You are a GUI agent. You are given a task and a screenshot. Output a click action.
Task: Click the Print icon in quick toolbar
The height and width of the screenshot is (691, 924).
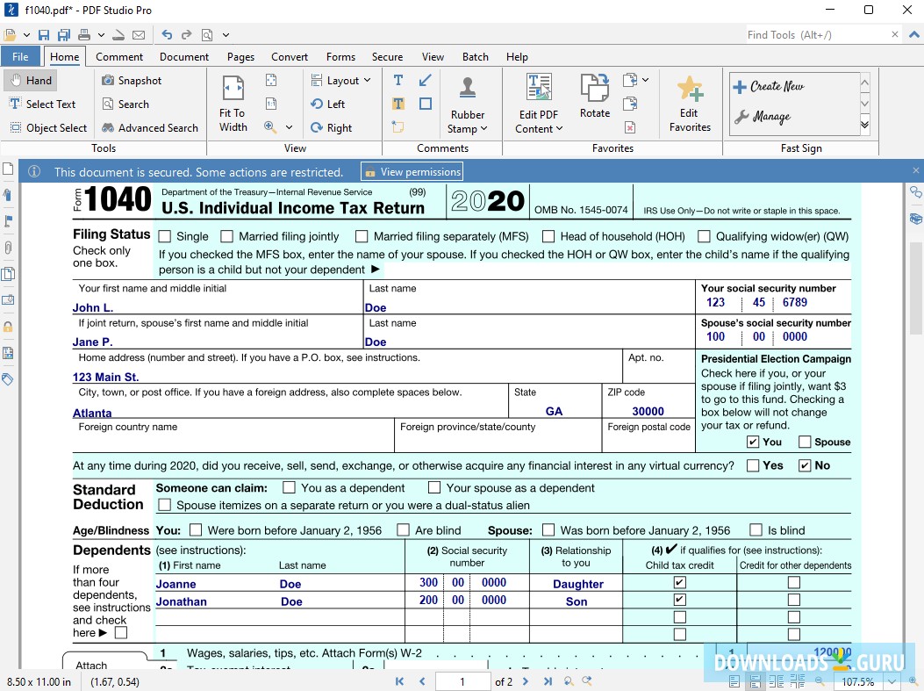(x=84, y=35)
